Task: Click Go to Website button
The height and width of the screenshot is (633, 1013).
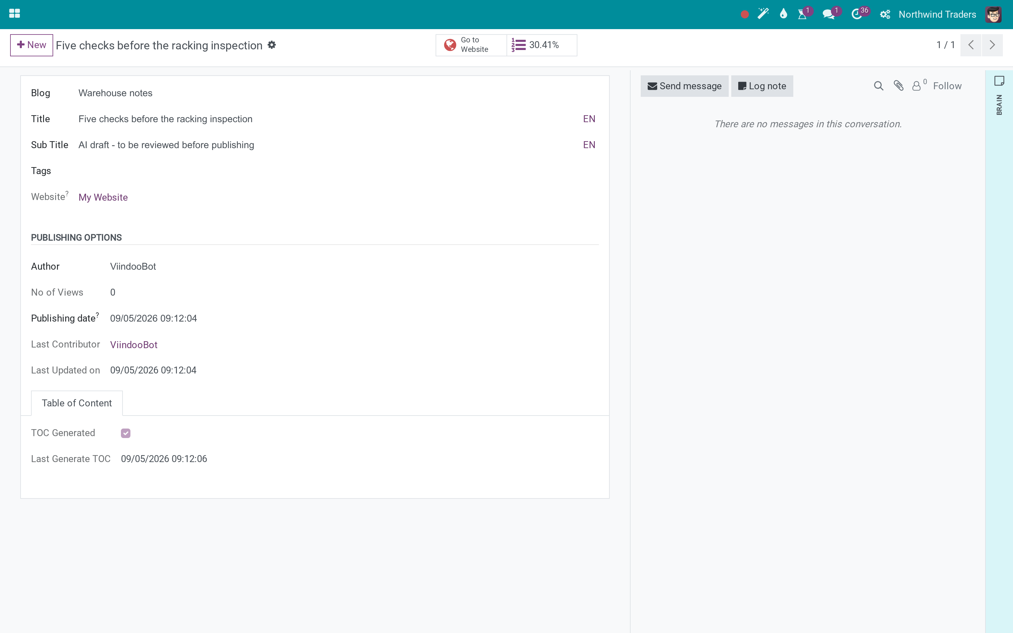Action: point(471,45)
